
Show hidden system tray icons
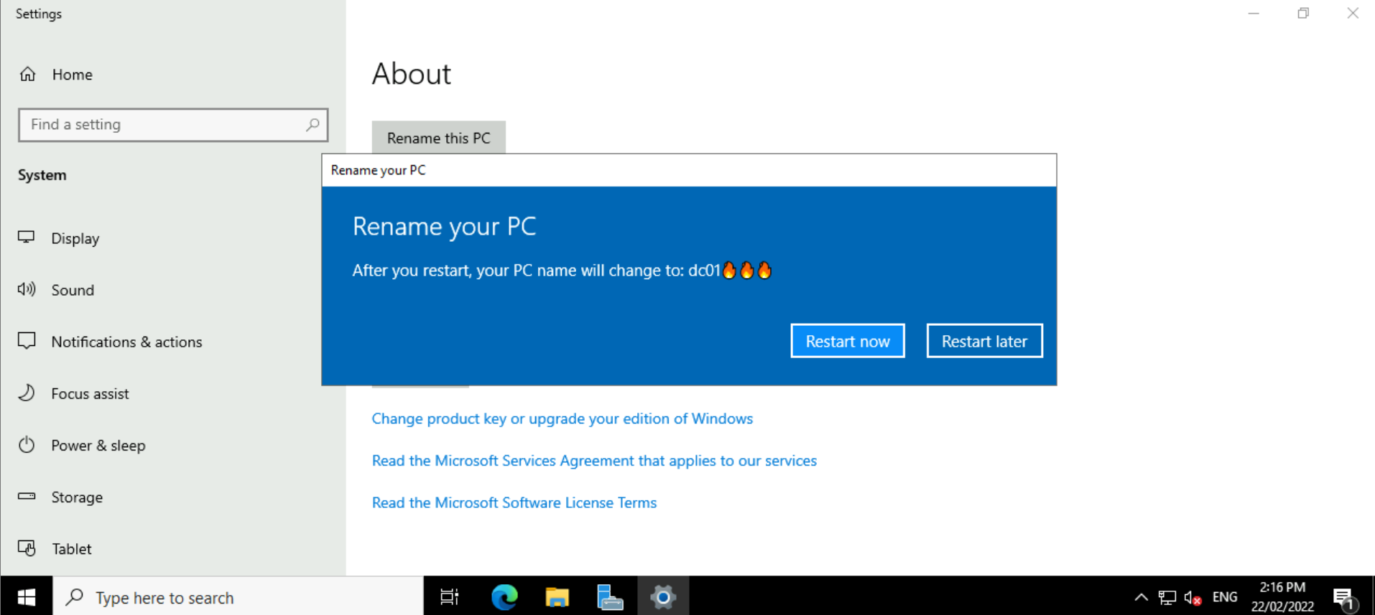coord(1140,597)
